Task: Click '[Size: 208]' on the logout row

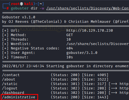Action: point(94,88)
